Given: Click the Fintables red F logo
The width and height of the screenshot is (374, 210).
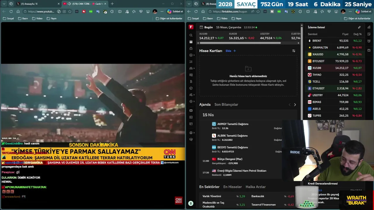Looking at the screenshot, I should pyautogui.click(x=191, y=27).
